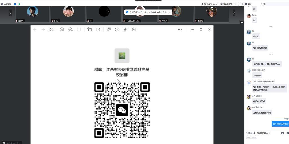Screen dimensions: 289x144
Task: Show image at 1:1 actual size
Action: tap(79, 29)
